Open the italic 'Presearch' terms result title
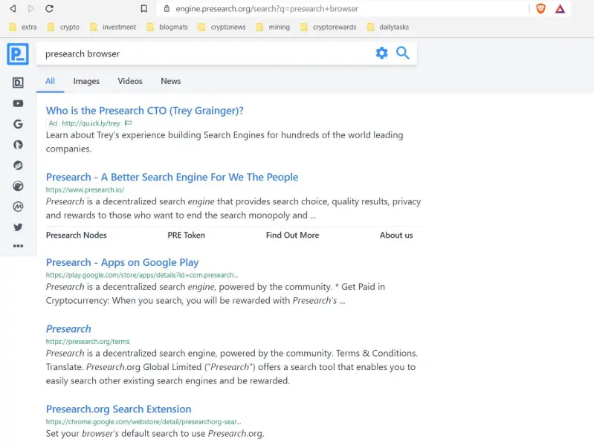This screenshot has height=448, width=594. tap(68, 328)
